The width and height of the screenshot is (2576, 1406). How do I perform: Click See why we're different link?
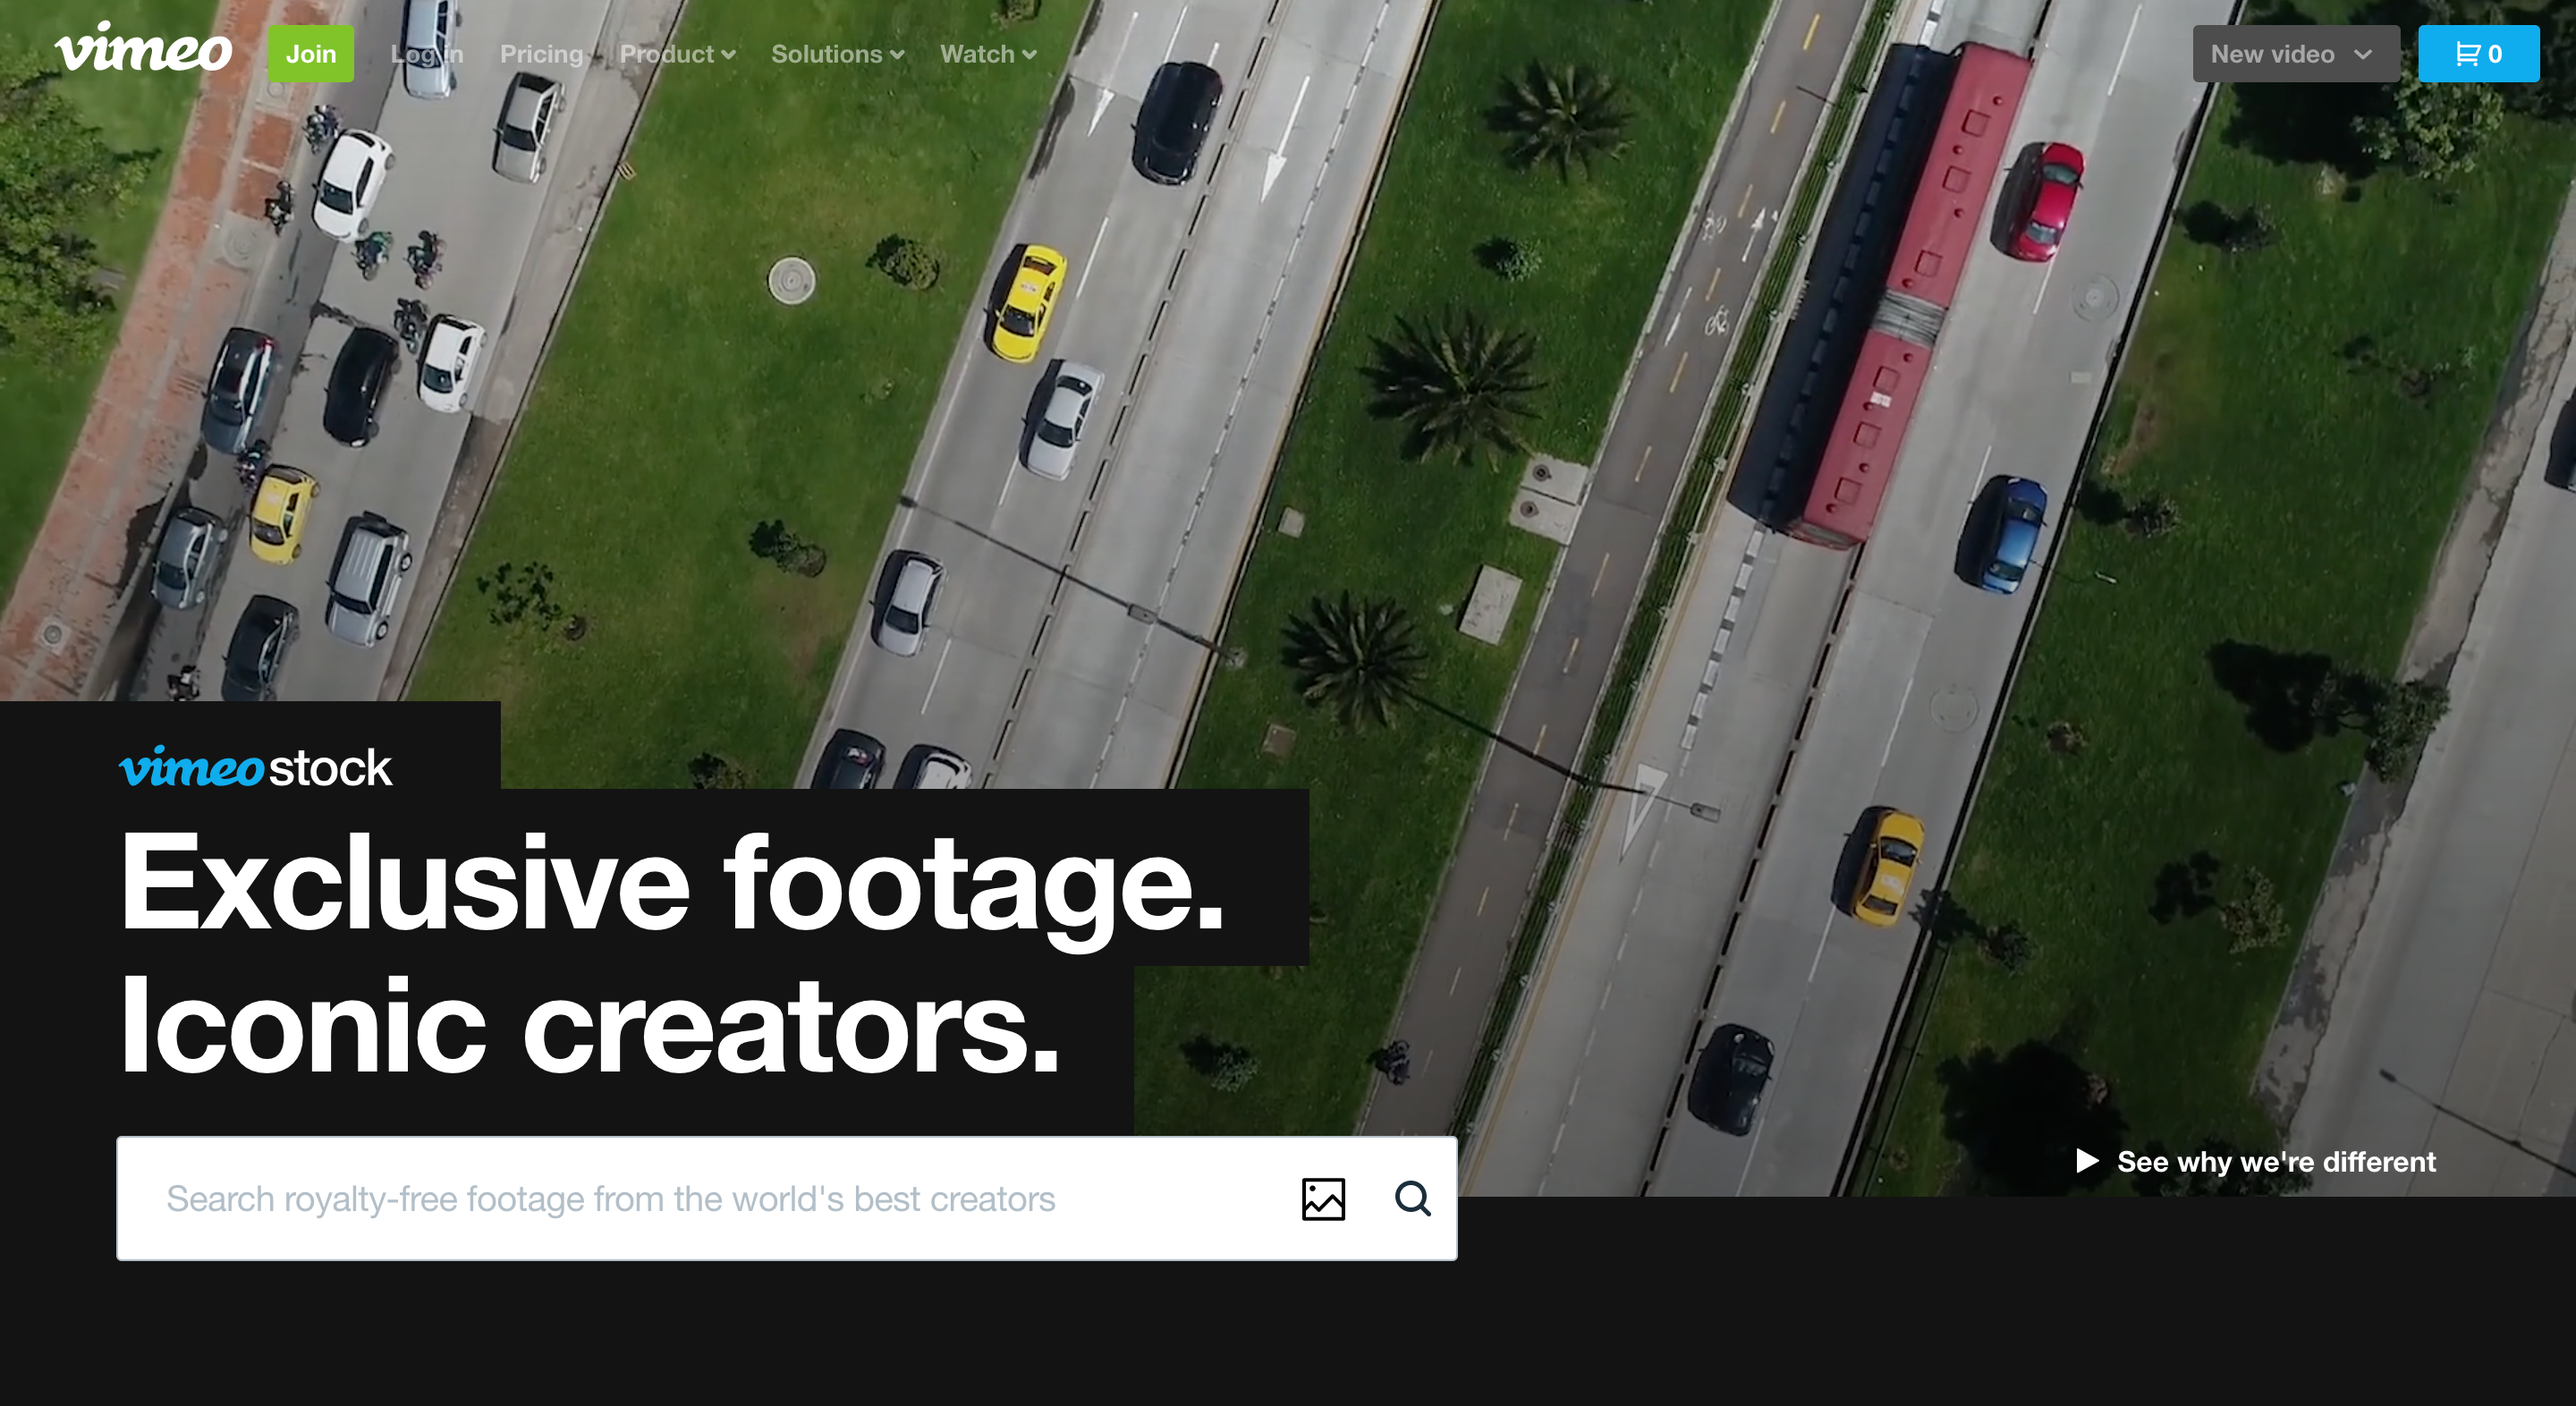[x=2276, y=1161]
